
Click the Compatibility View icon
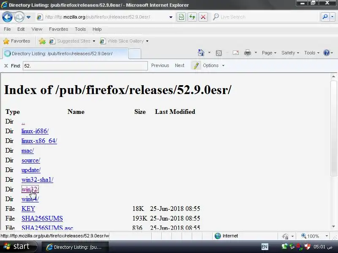point(181,17)
